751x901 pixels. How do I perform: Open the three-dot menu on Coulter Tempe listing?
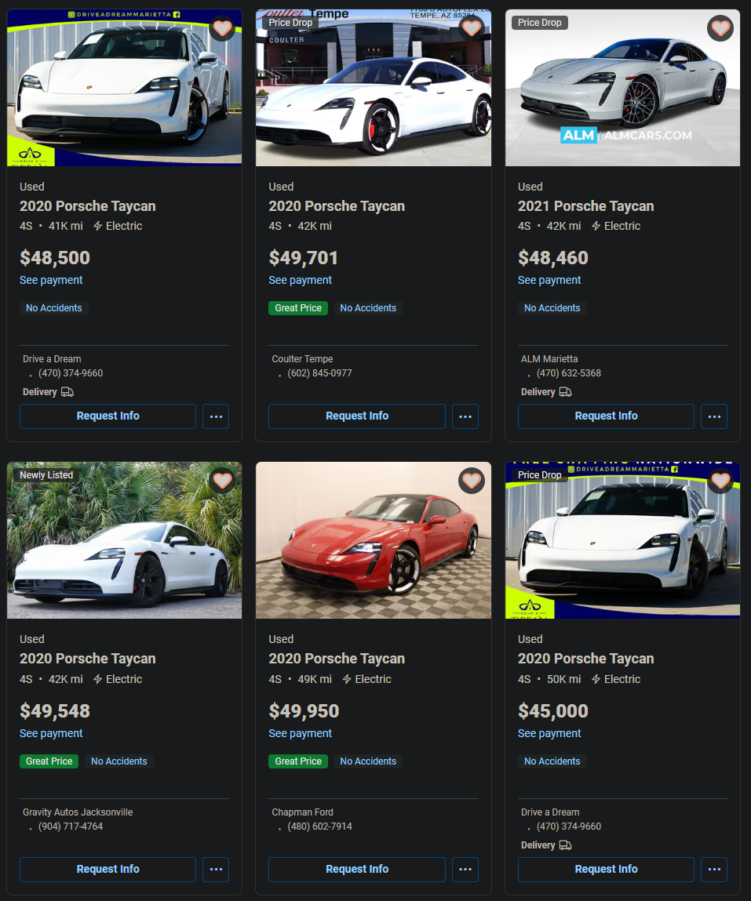(x=465, y=416)
